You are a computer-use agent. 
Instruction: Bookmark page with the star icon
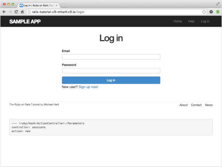tap(204, 12)
